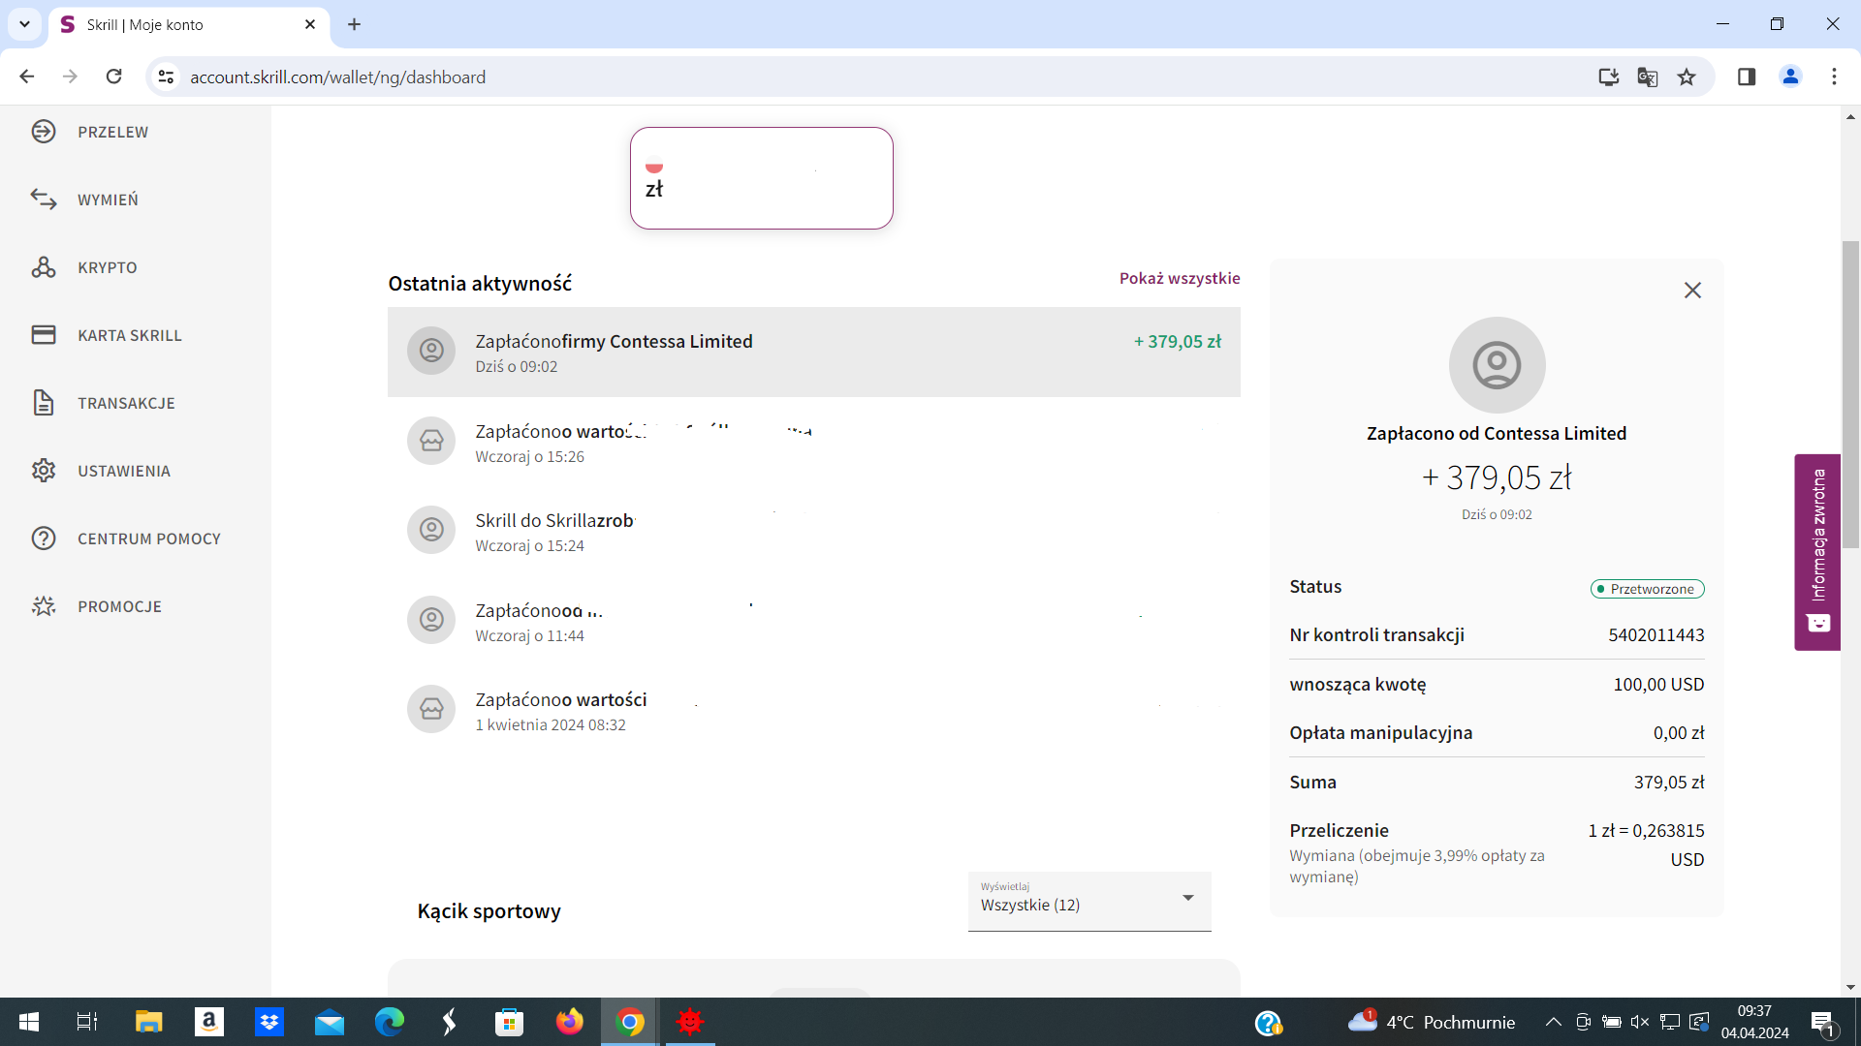Reload the Skrill dashboard page
The height and width of the screenshot is (1046, 1861).
point(113,77)
